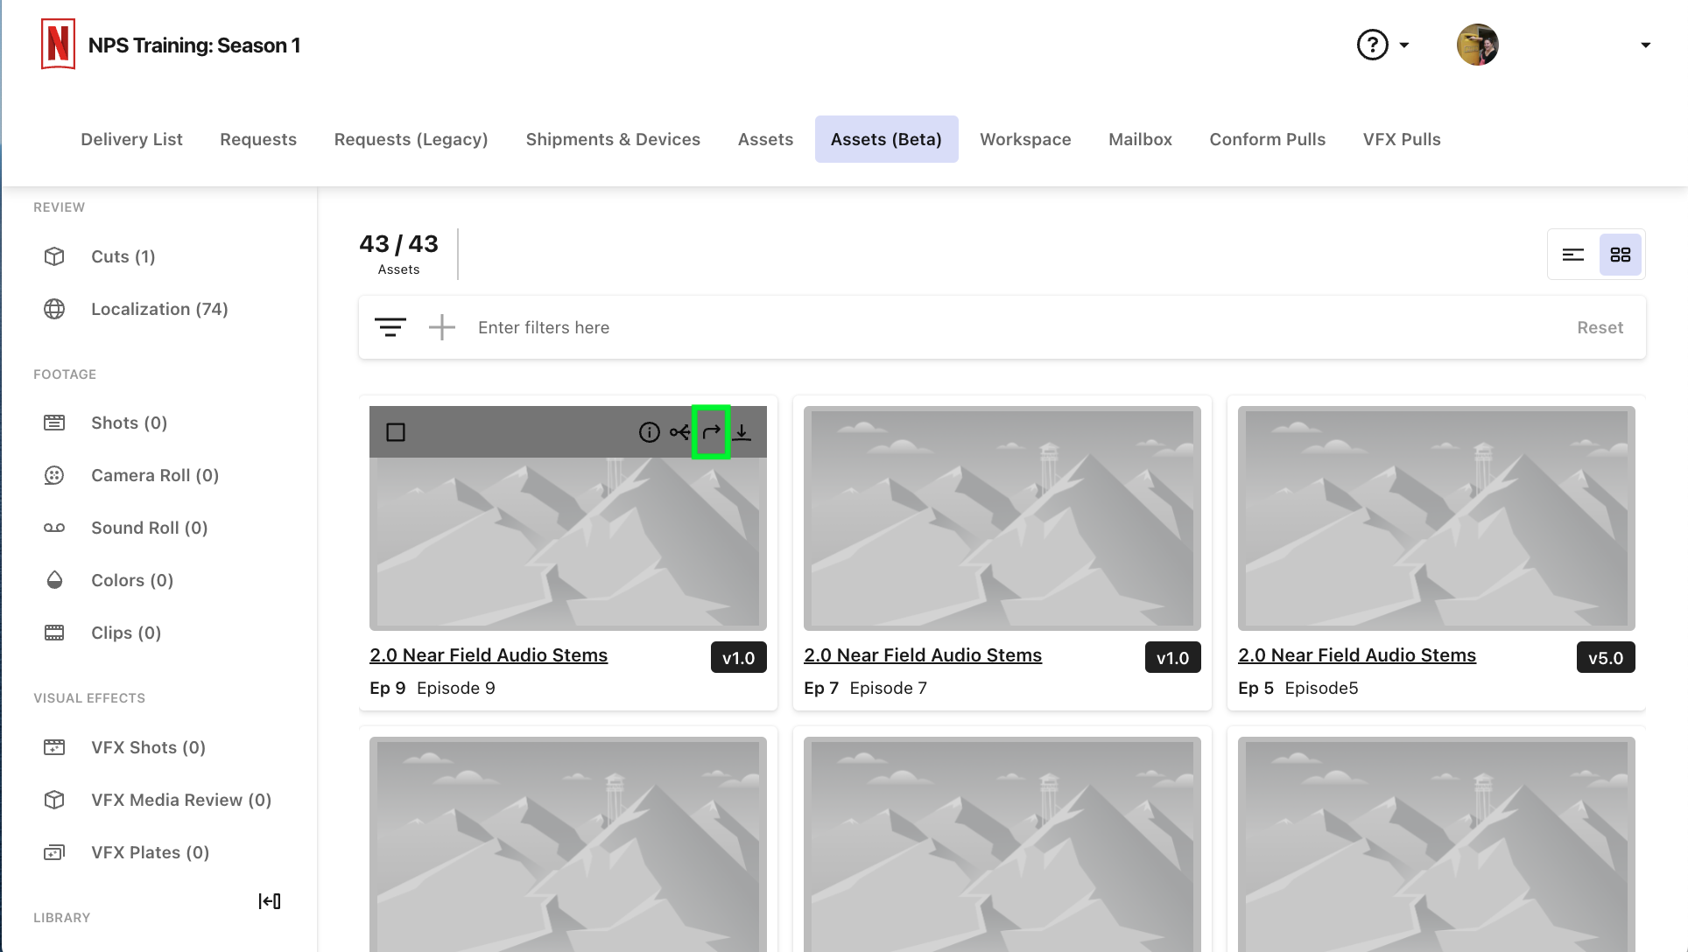
Task: Open the Conform Pulls tab
Action: click(x=1267, y=138)
